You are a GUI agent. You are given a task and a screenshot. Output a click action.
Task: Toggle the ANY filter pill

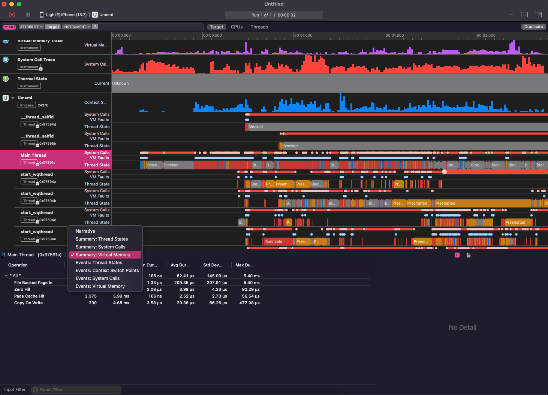10,27
